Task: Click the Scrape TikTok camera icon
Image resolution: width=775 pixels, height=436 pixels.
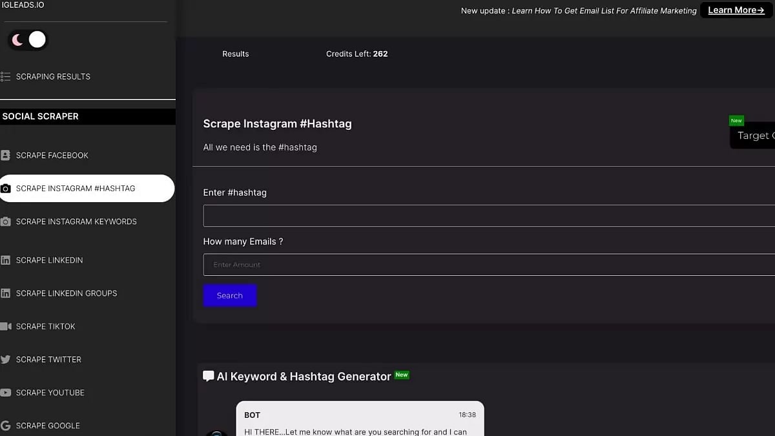Action: 6,326
